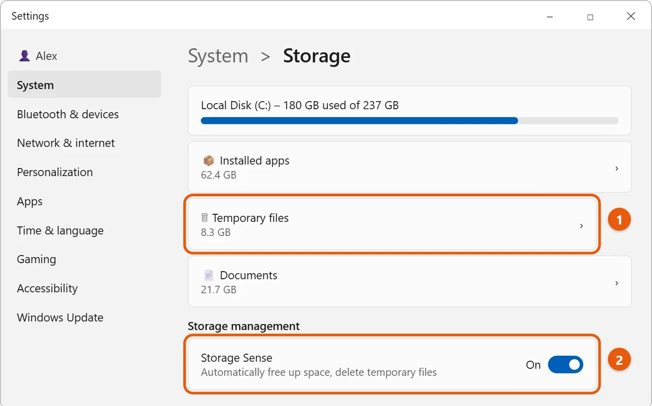Close the Settings window
The width and height of the screenshot is (652, 406).
631,17
